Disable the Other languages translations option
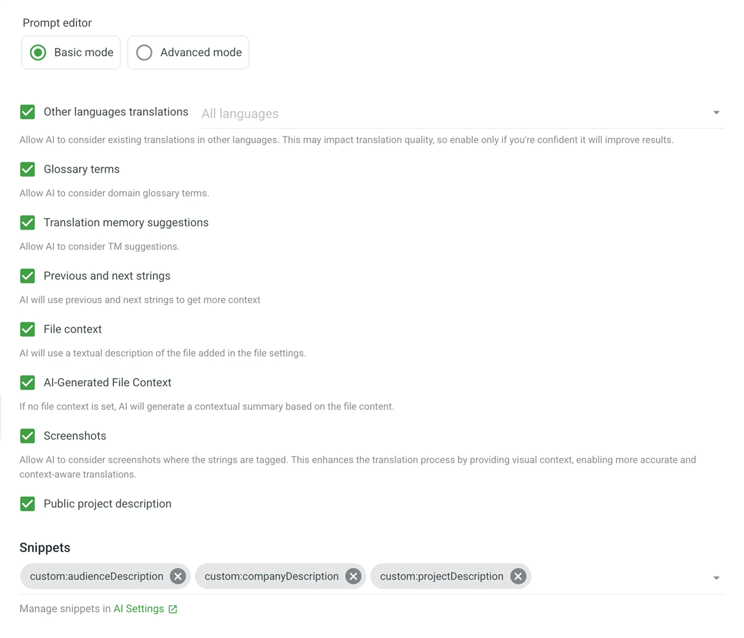Viewport: 744px width, 638px height. coord(27,112)
